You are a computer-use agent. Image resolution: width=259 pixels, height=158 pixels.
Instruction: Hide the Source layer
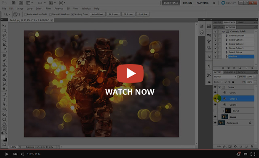pos(215,117)
